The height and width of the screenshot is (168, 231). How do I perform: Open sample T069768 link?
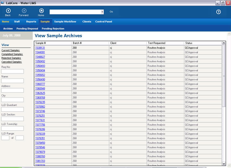40,98
